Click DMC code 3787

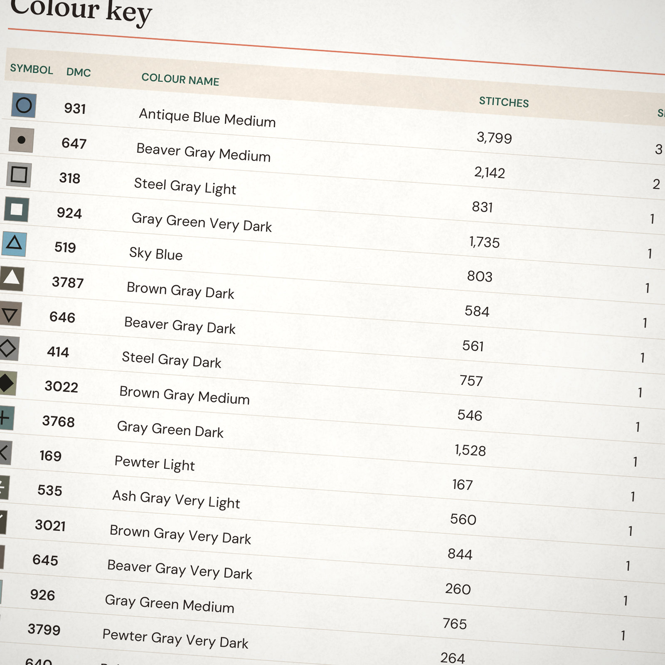click(68, 283)
